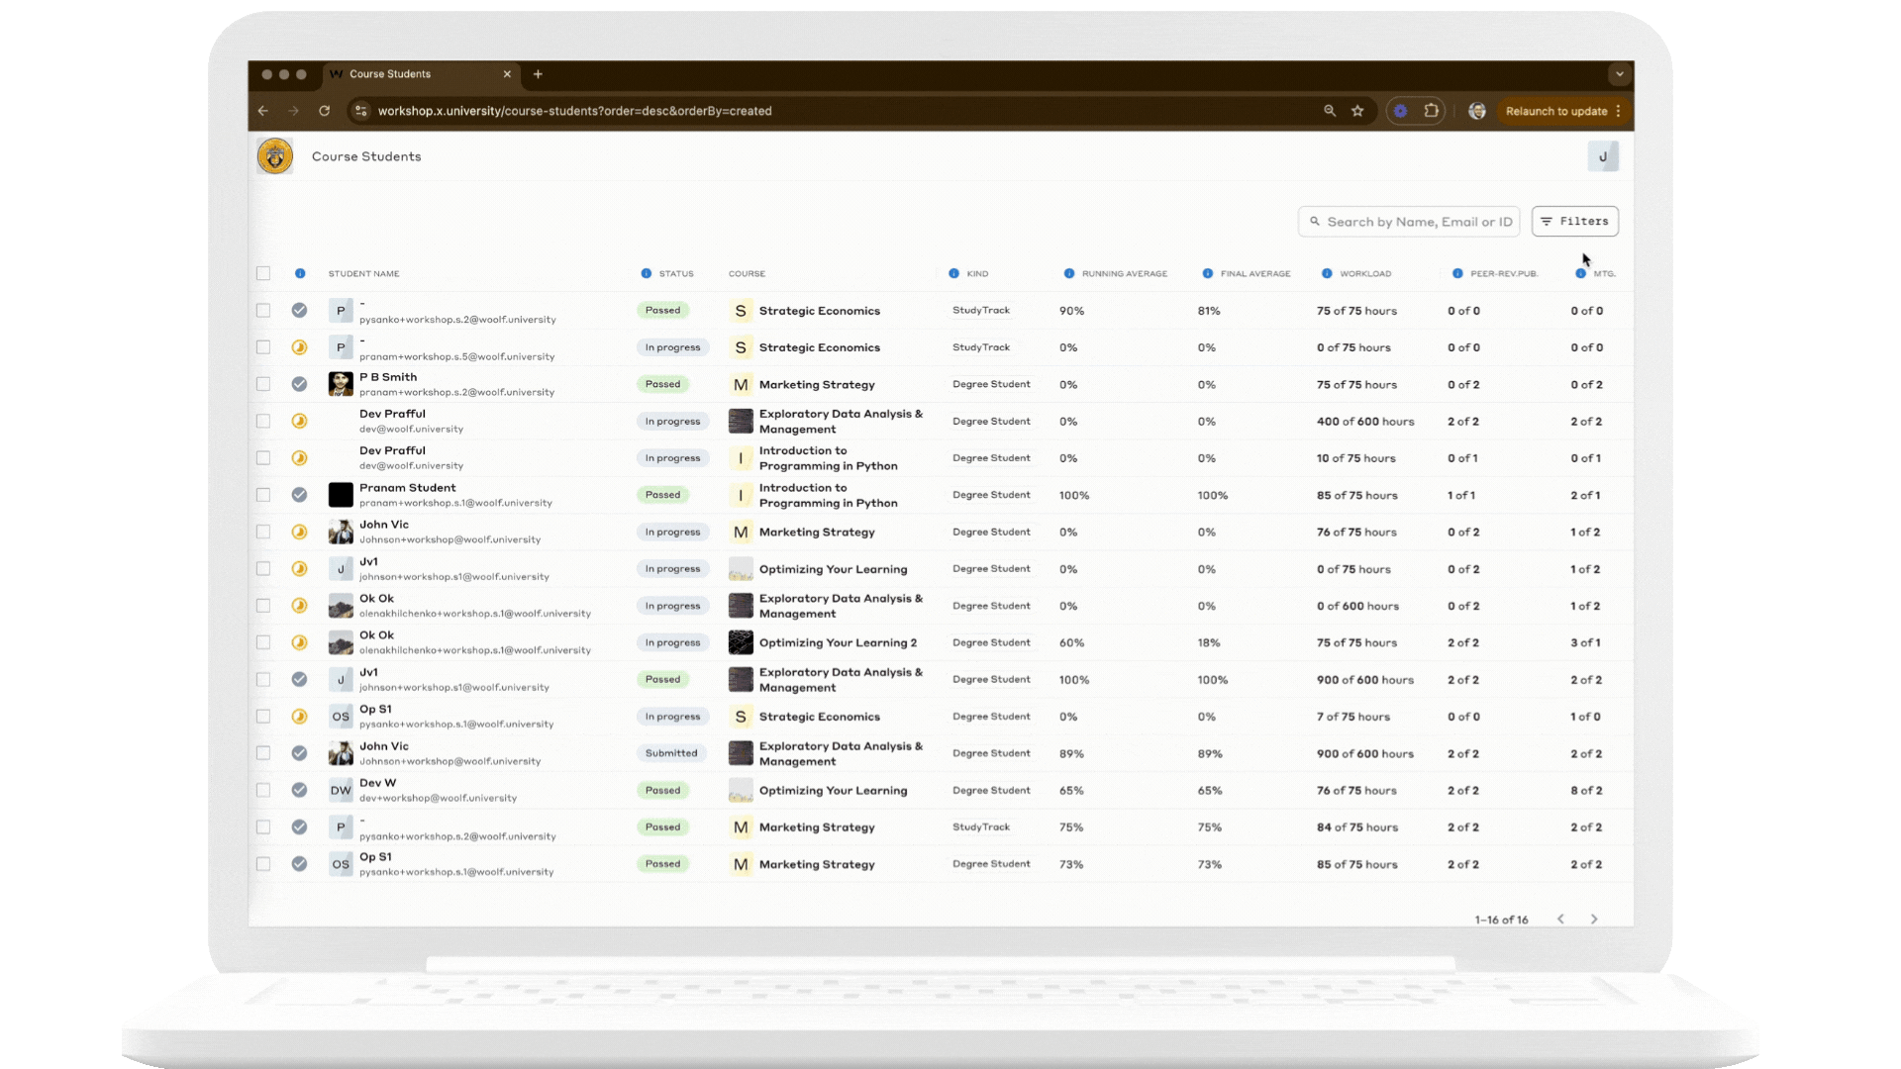This screenshot has width=1901, height=1069.
Task: Expand the browser tab list chevron
Action: 1619,74
